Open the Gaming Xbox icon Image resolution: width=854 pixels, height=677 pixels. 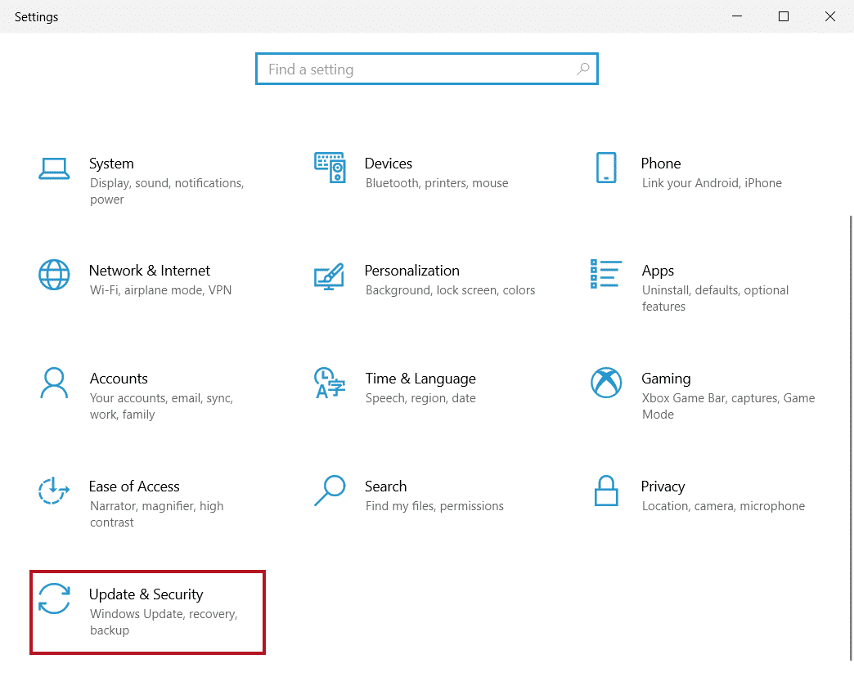click(606, 383)
